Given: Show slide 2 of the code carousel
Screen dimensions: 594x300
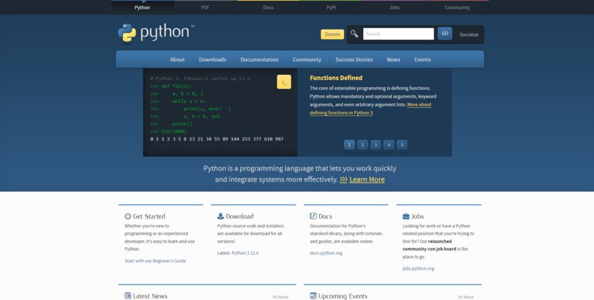Looking at the screenshot, I should click(x=363, y=144).
